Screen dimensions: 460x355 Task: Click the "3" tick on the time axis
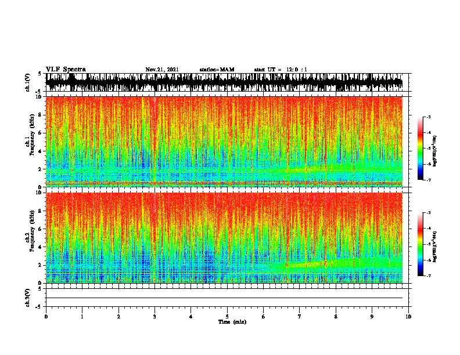tap(155, 316)
